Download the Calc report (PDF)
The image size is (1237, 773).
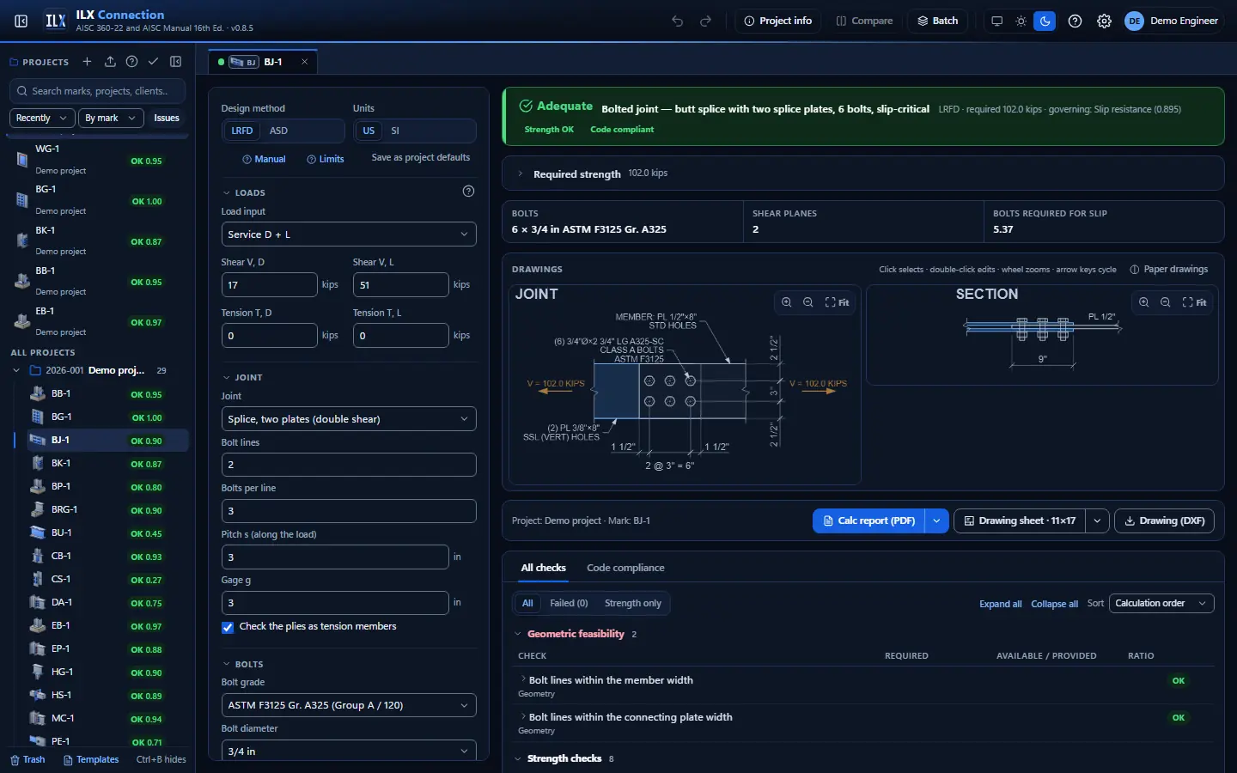(x=868, y=520)
